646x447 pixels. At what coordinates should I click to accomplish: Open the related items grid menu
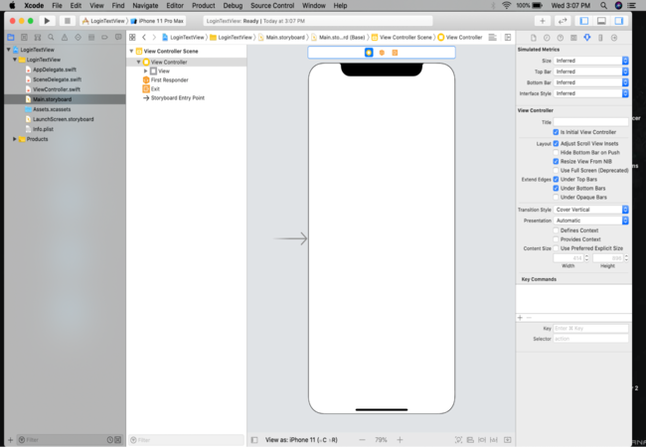[132, 37]
